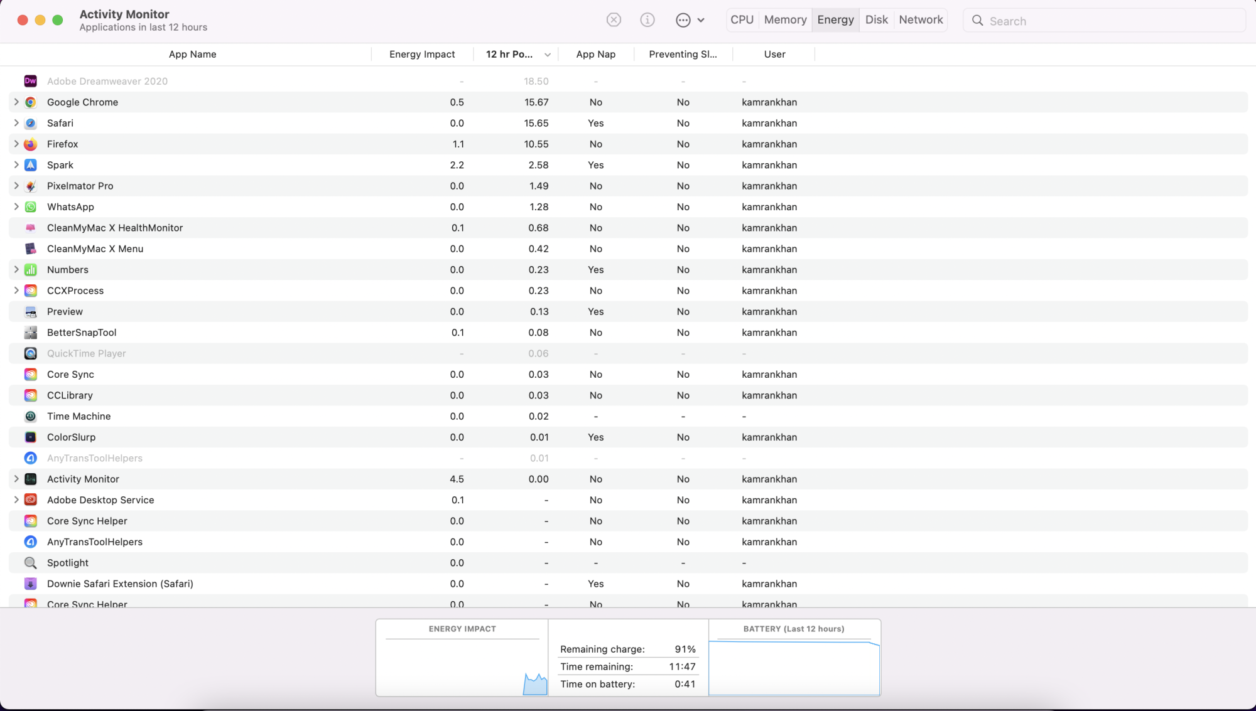This screenshot has width=1256, height=711.
Task: Click the stop process (X) toolbar icon
Action: tap(614, 20)
